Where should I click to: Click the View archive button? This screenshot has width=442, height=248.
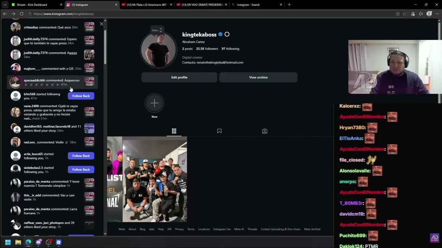[258, 77]
